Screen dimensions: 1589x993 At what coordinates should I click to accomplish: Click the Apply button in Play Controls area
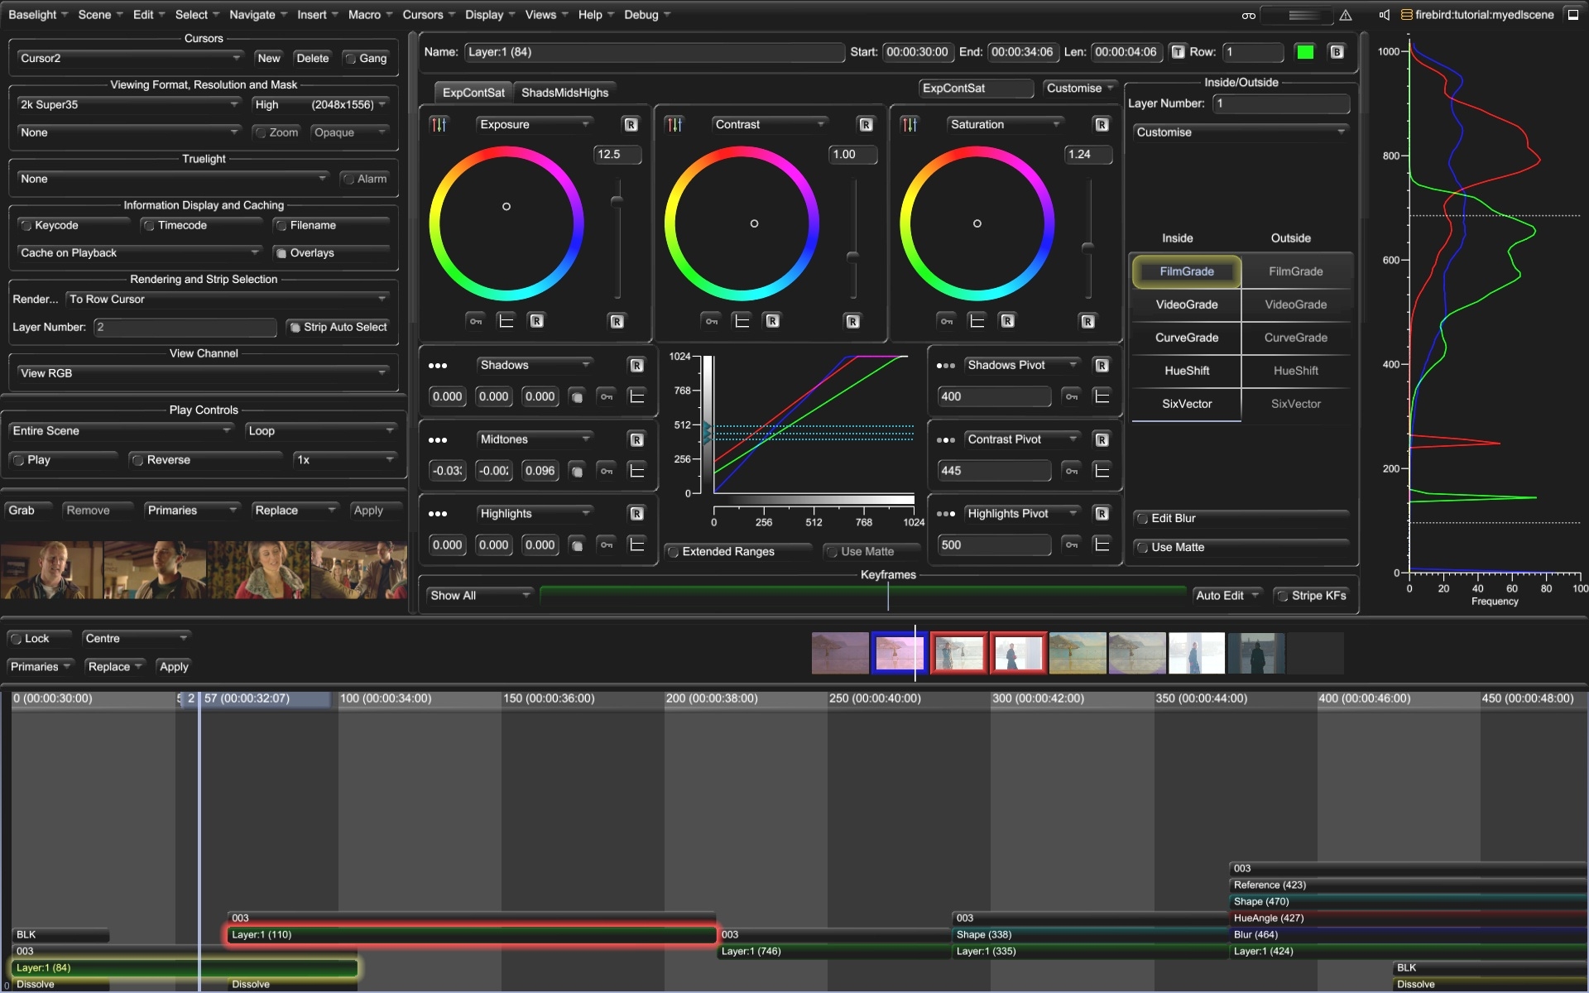(375, 510)
